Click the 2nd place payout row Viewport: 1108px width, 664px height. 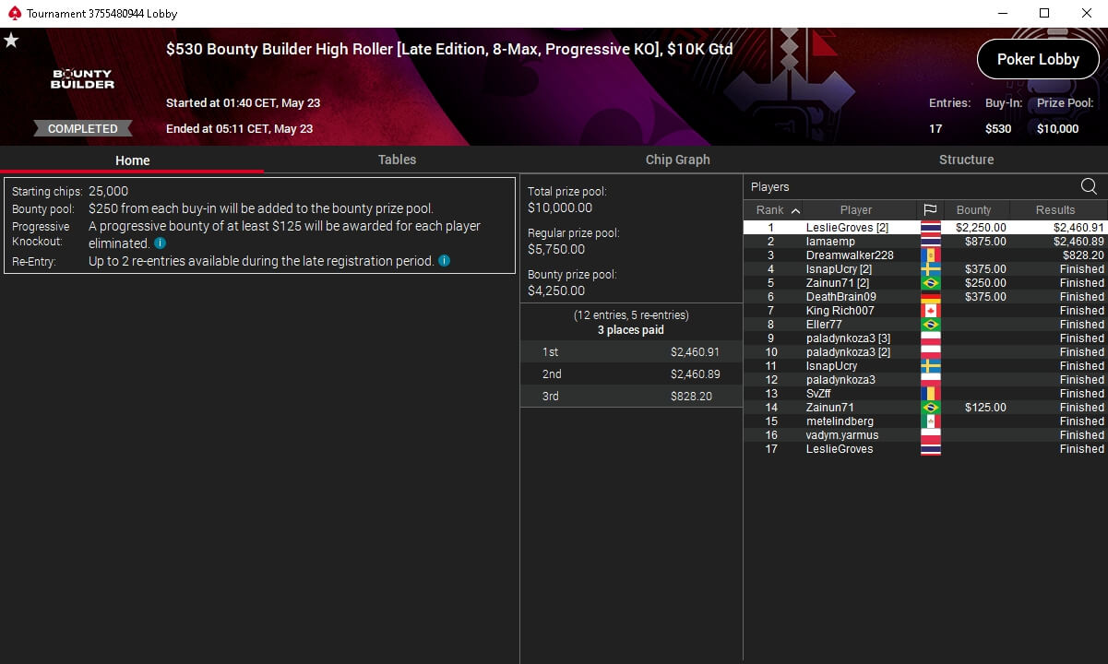click(x=631, y=374)
